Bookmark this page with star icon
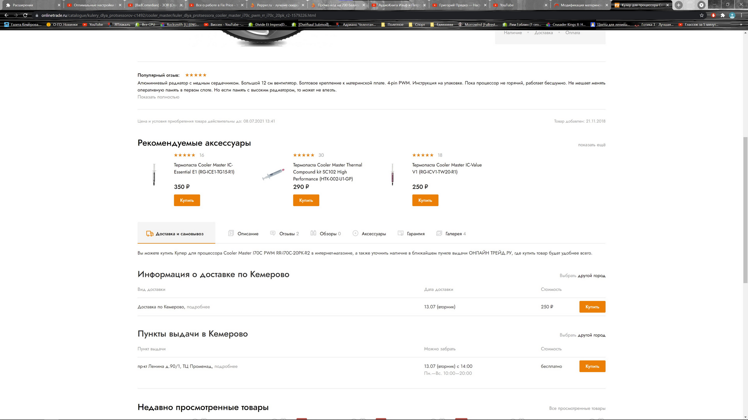 coord(702,16)
